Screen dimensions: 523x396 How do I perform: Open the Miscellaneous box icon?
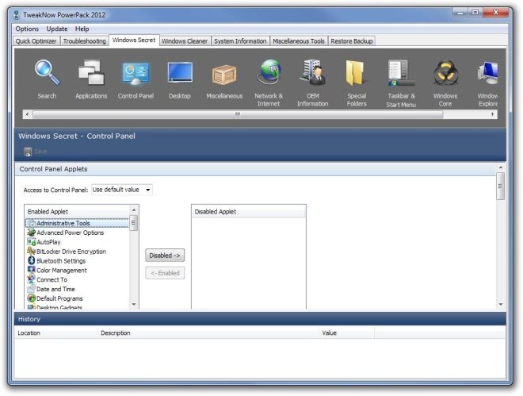pyautogui.click(x=224, y=74)
